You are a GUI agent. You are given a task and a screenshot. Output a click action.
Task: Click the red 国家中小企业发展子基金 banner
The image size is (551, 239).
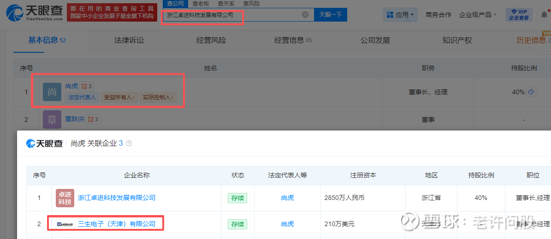coord(112,12)
